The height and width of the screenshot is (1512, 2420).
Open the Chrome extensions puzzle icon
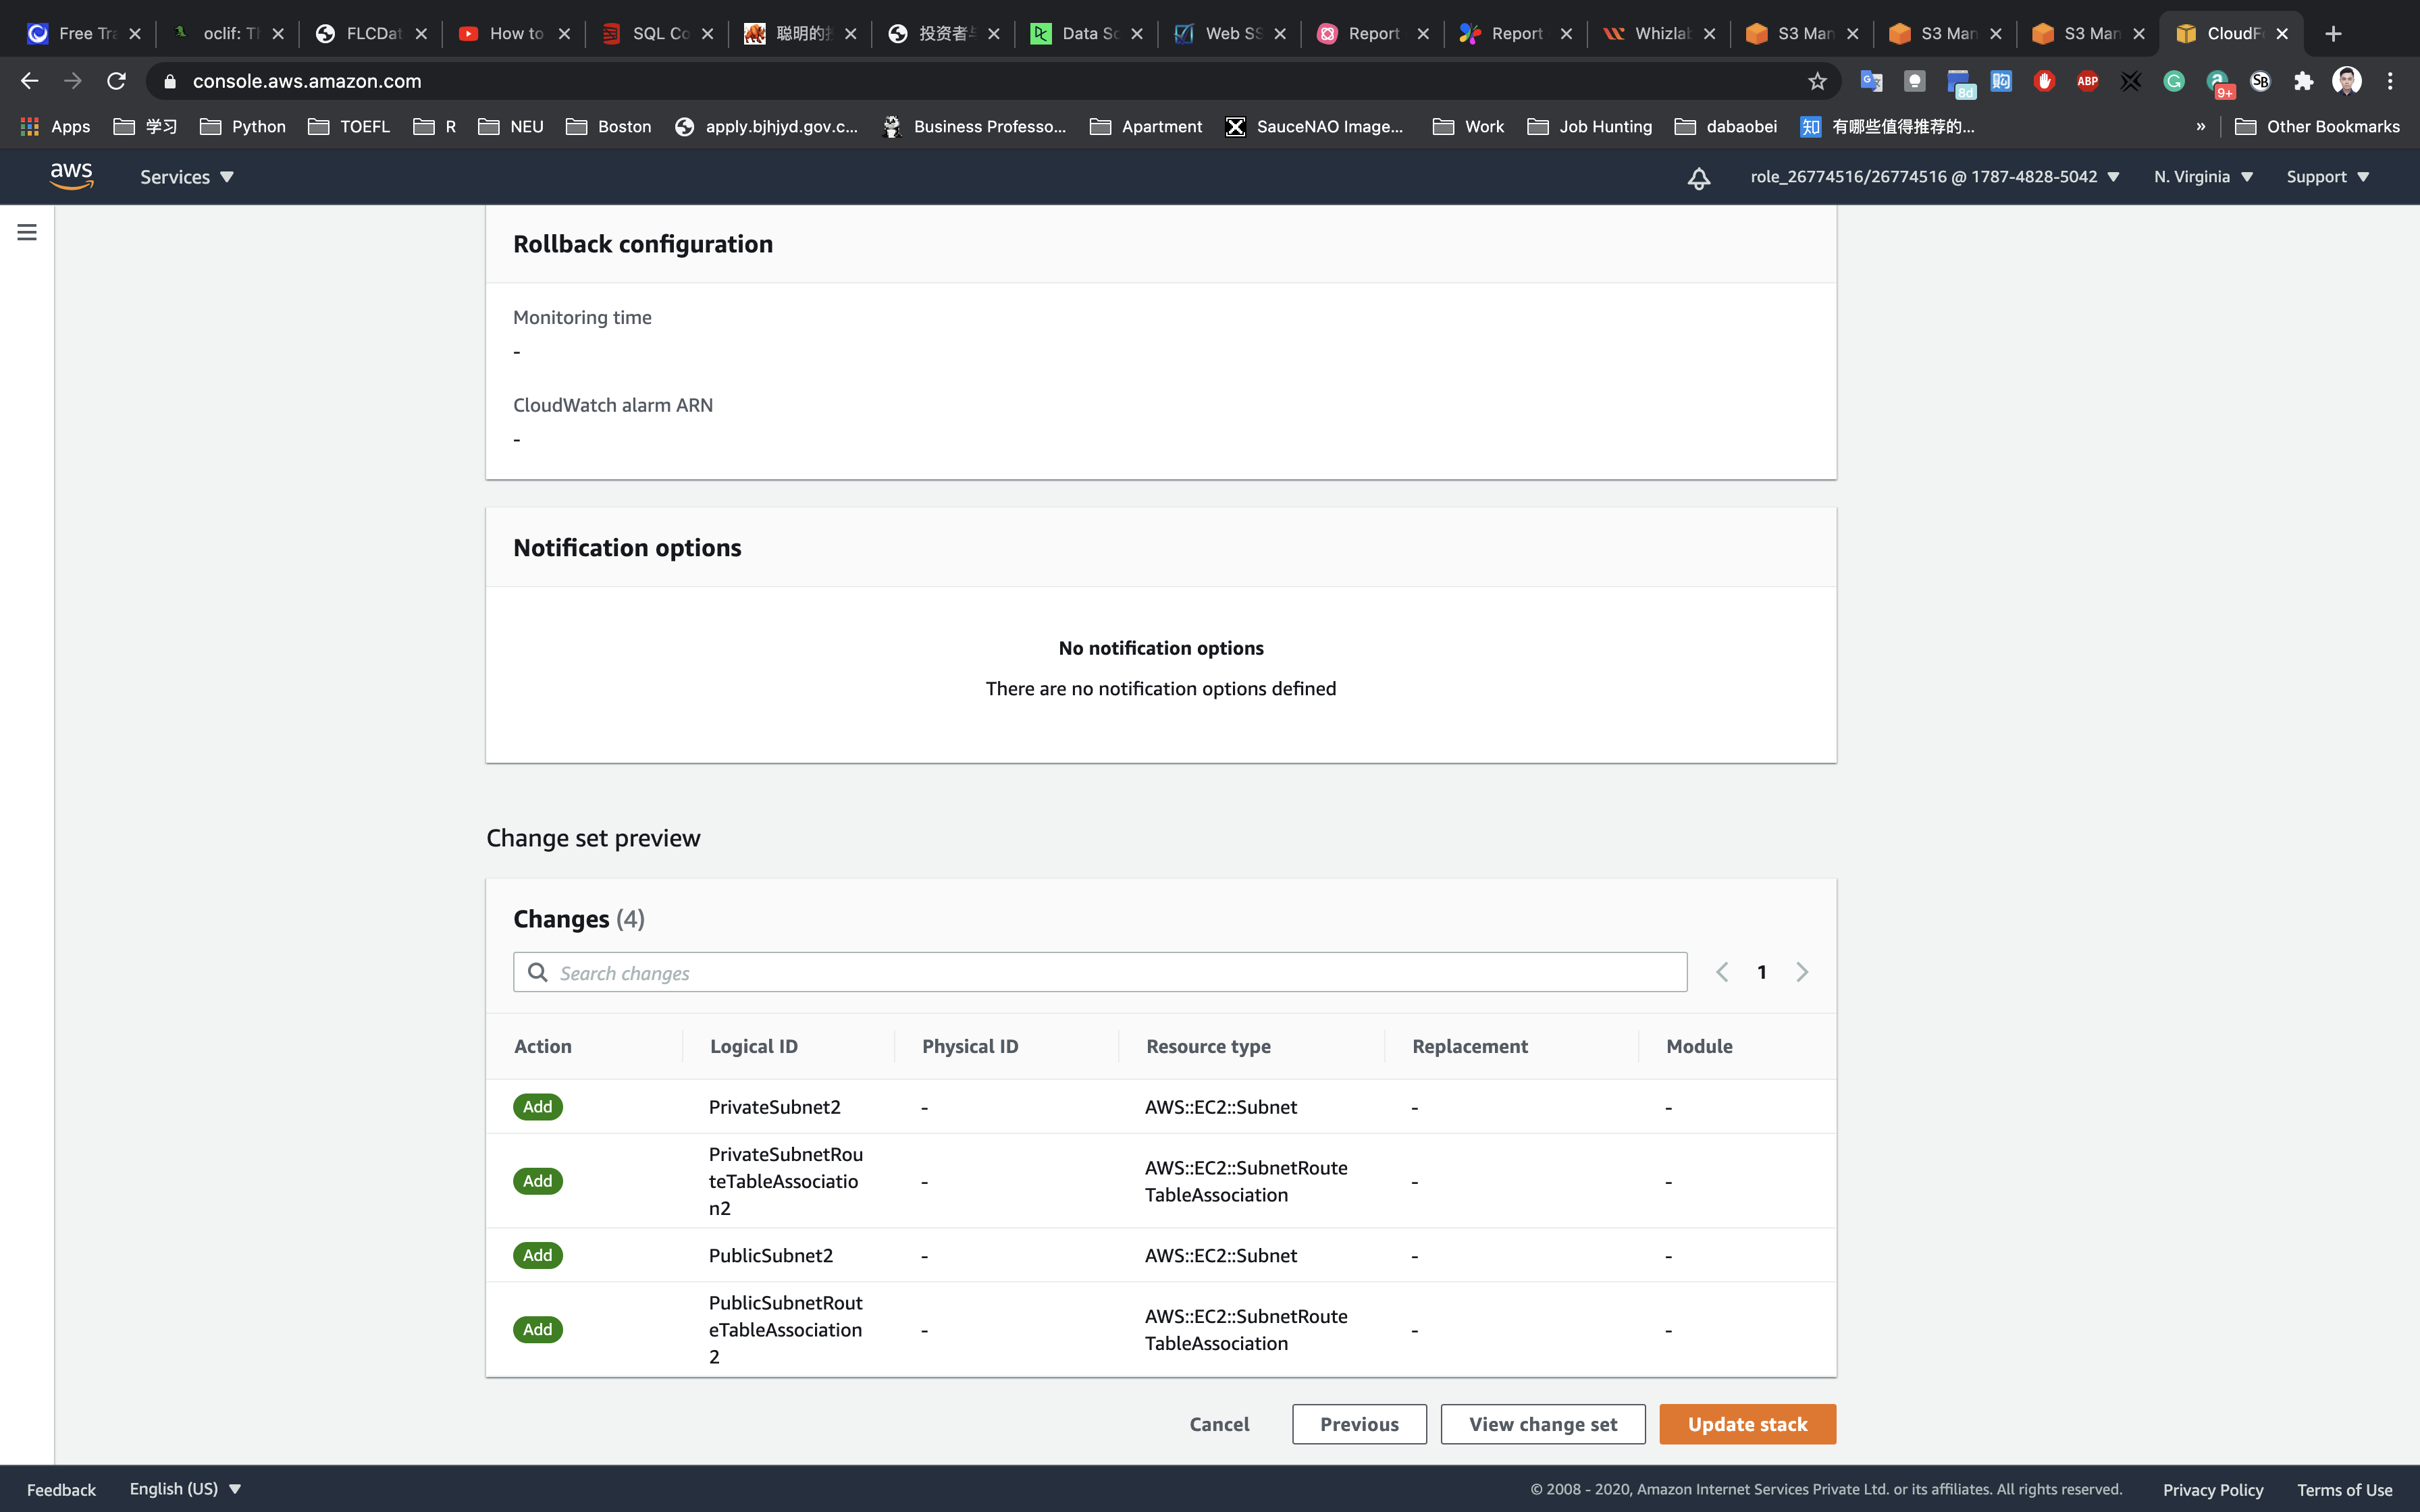[2303, 81]
